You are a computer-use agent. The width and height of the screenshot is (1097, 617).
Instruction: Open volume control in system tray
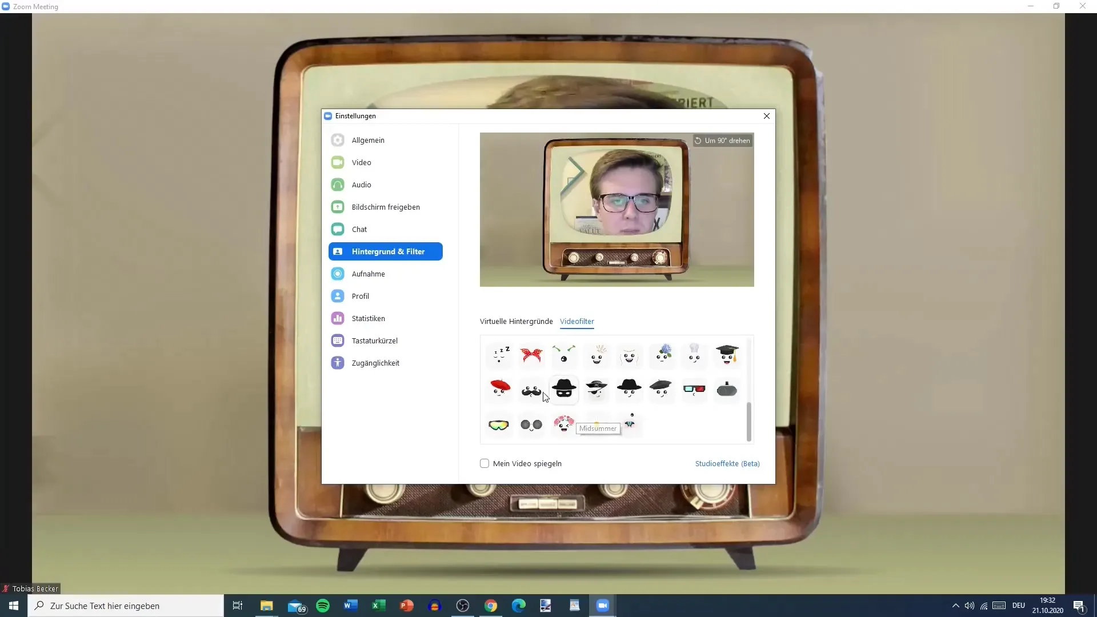(x=970, y=606)
